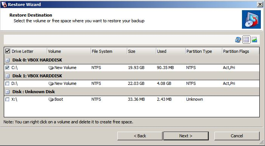Click Disk : Unknown Disk label

(x=34, y=92)
